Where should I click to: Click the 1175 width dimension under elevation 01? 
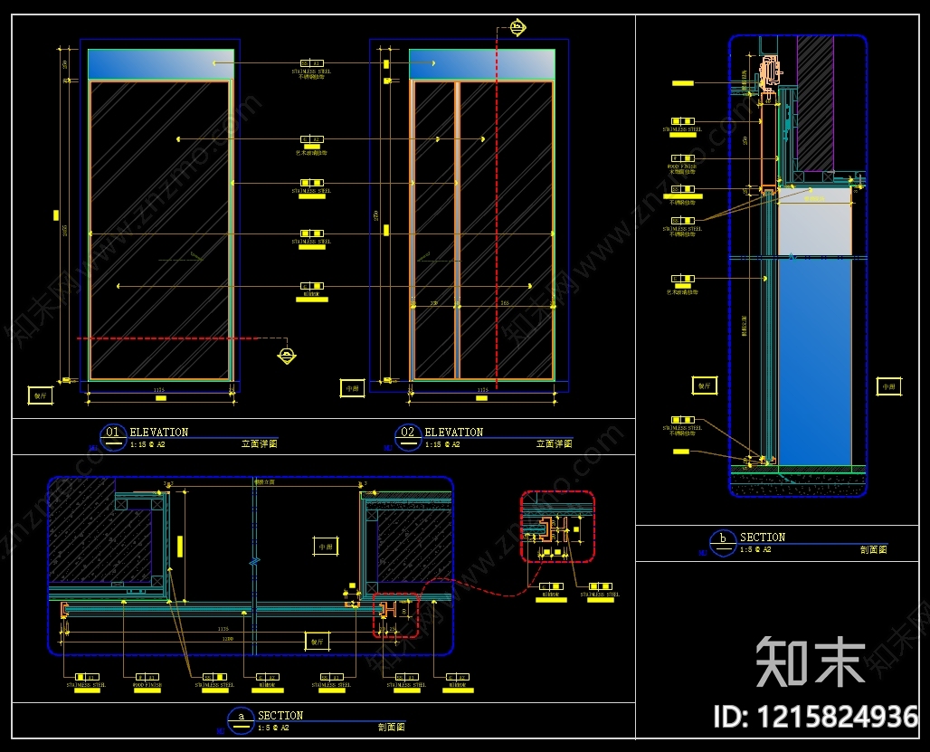coord(159,390)
